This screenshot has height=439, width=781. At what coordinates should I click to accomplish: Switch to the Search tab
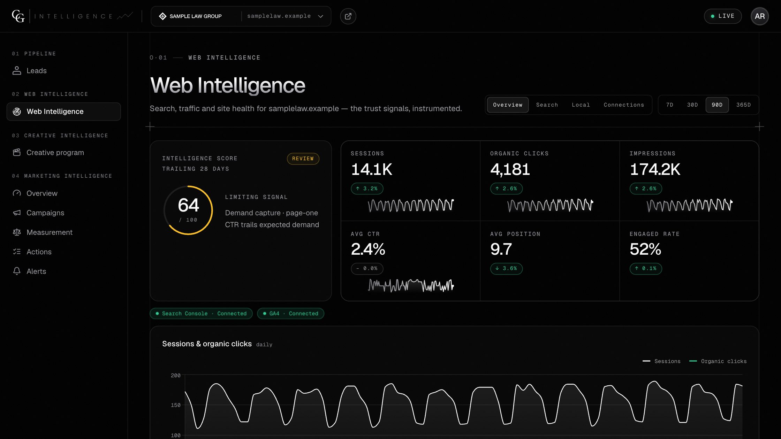point(547,105)
